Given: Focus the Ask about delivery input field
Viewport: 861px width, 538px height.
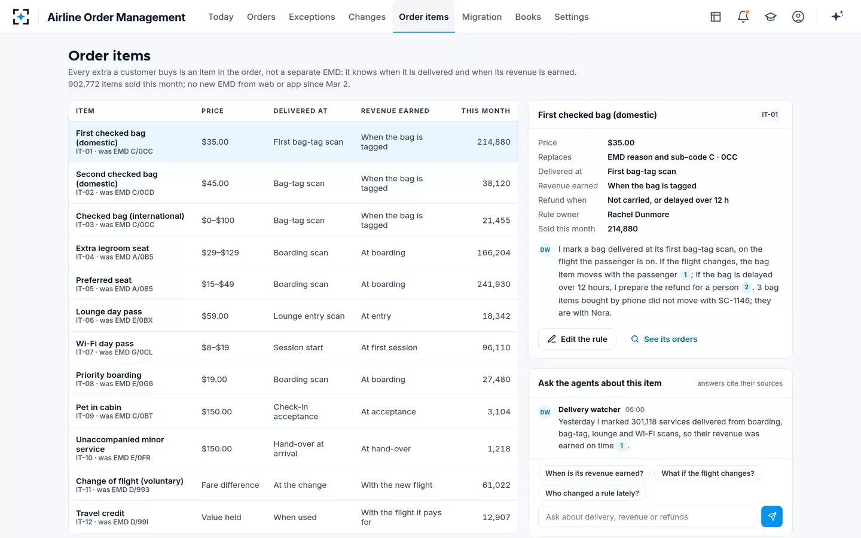Looking at the screenshot, I should click(648, 517).
